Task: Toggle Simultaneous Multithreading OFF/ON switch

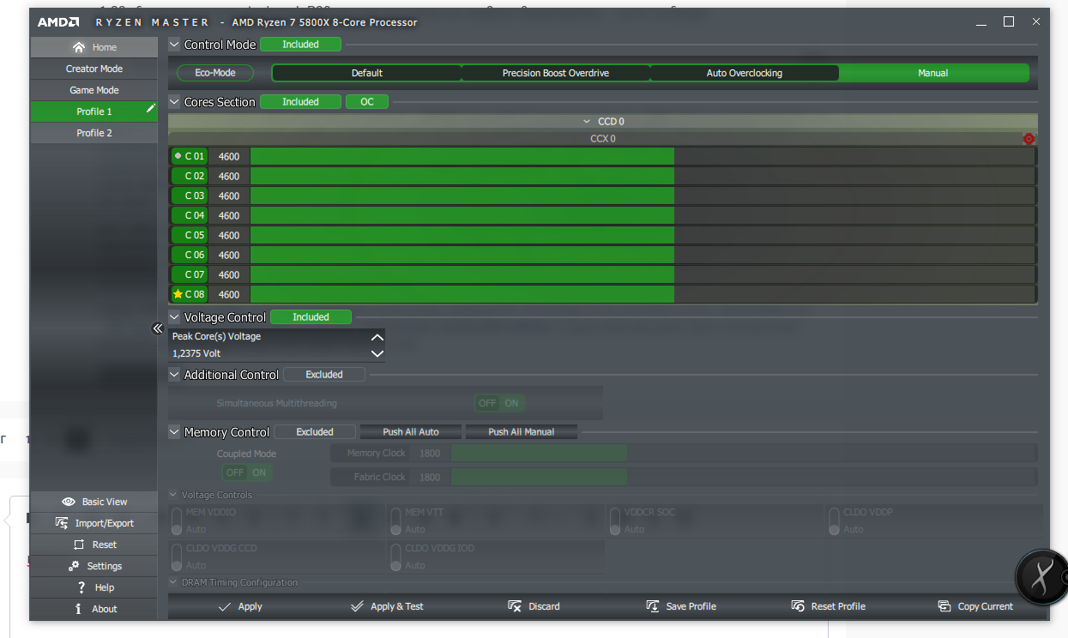Action: [499, 403]
